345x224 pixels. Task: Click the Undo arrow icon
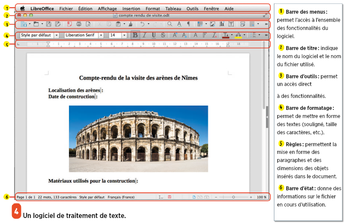(x=143, y=25)
